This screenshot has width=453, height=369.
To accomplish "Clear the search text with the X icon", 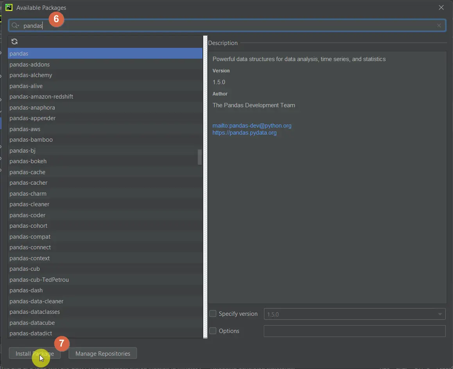I will pos(439,26).
